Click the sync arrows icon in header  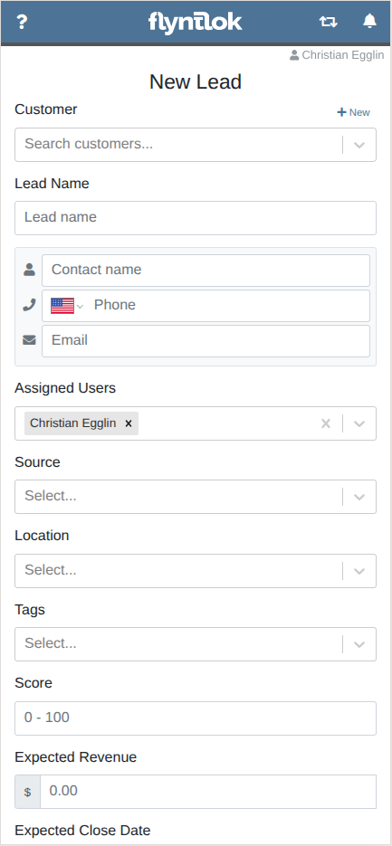pos(328,22)
